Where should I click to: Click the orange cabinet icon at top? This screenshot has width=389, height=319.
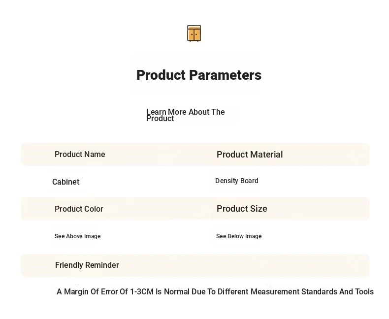click(194, 33)
